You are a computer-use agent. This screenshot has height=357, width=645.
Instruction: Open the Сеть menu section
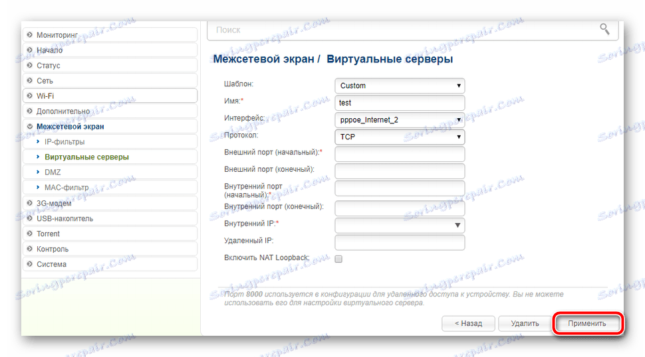tap(110, 80)
